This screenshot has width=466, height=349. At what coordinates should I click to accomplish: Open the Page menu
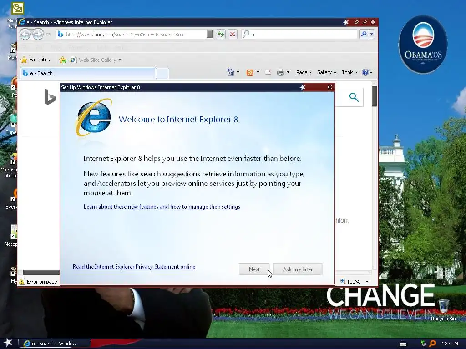click(304, 72)
